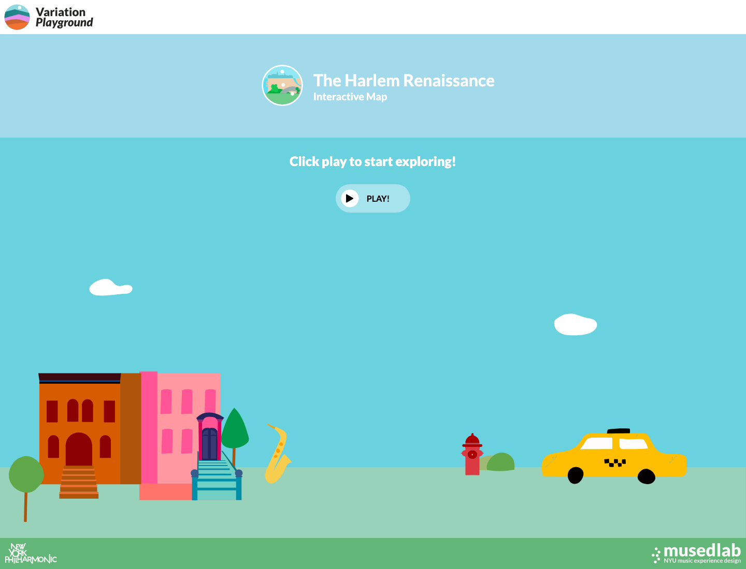
Task: Click the round green tree beside orange building
Action: 26,488
